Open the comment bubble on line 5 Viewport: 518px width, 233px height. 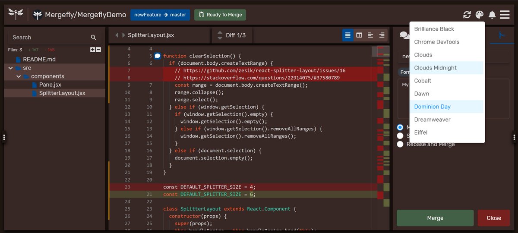[158, 56]
